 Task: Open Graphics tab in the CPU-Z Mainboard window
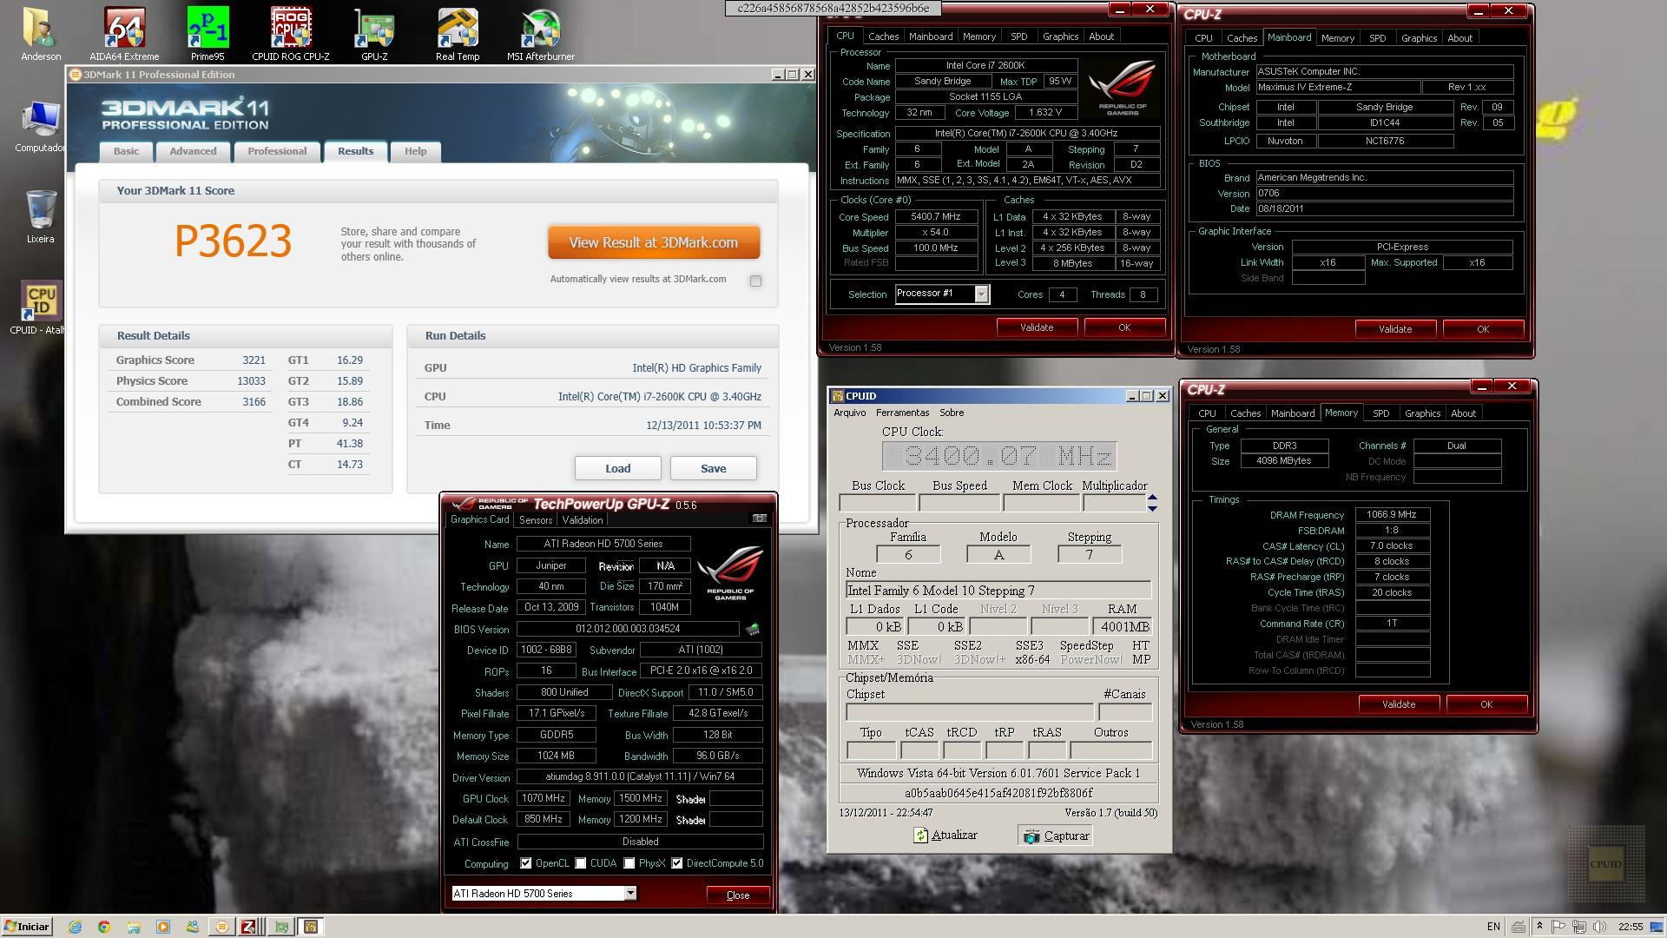coord(1419,38)
